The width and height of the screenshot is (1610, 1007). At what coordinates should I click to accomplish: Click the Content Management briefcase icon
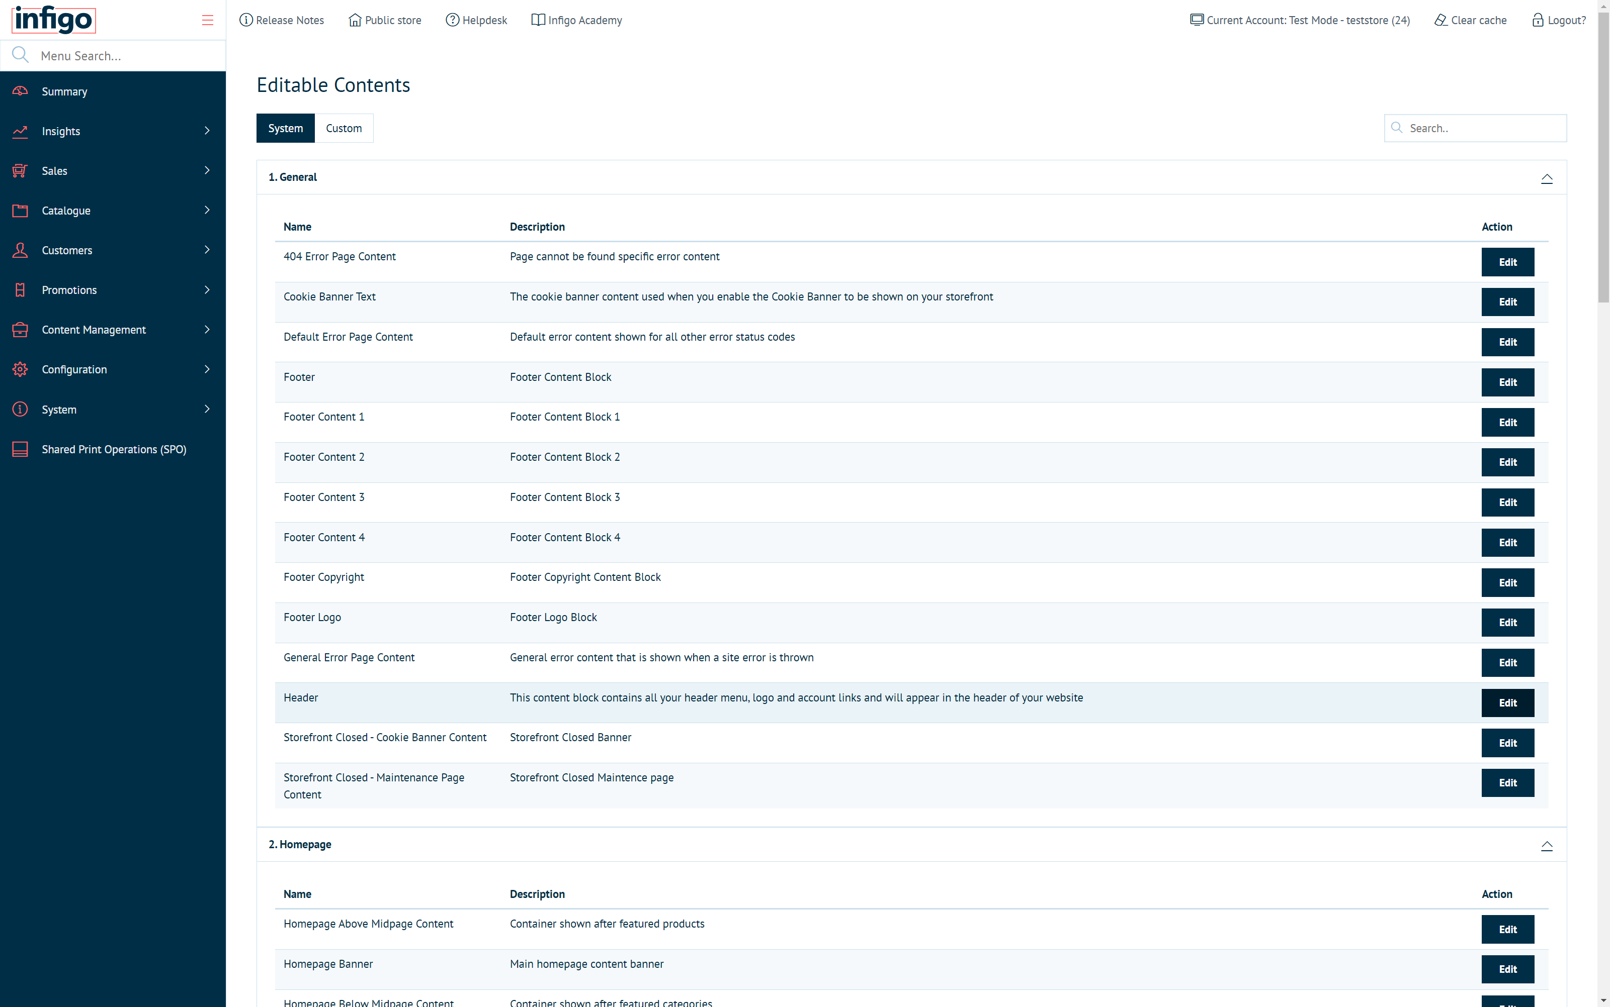coord(20,330)
